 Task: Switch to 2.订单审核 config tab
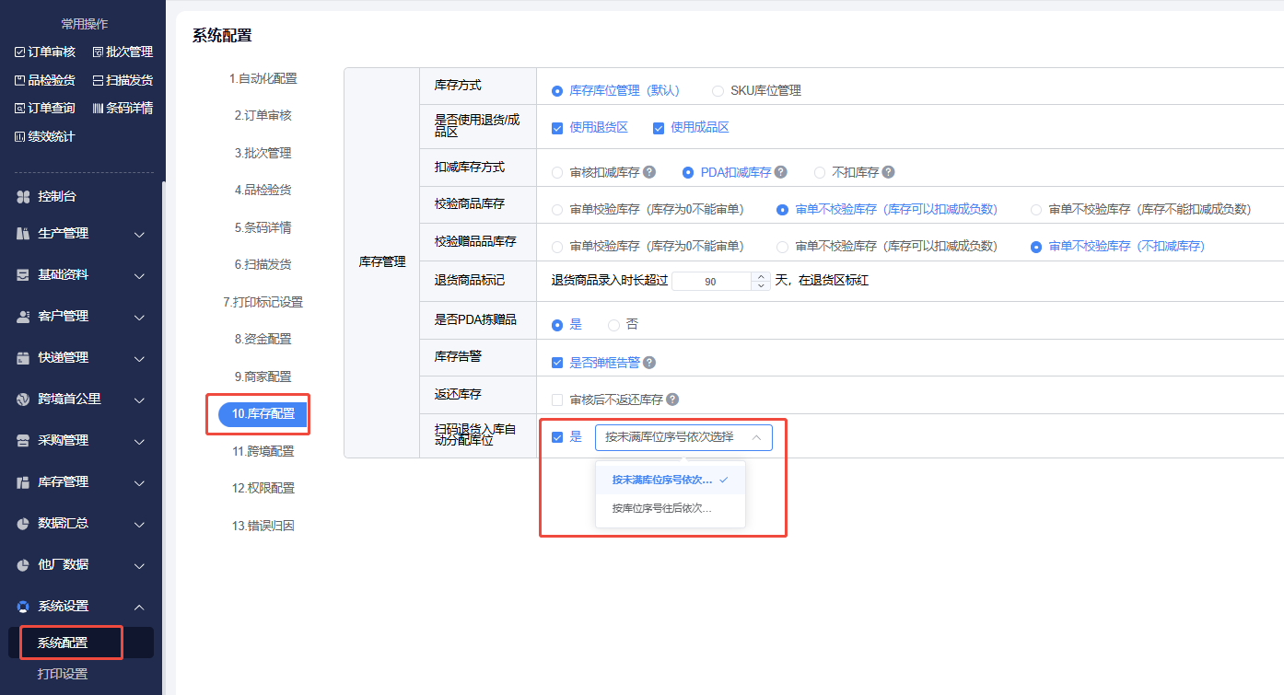coord(263,116)
